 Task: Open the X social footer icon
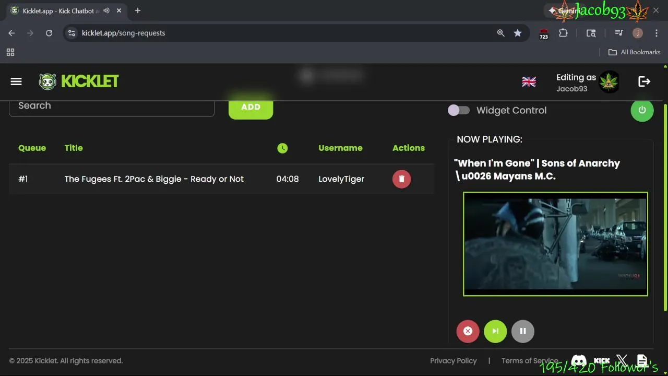click(622, 360)
